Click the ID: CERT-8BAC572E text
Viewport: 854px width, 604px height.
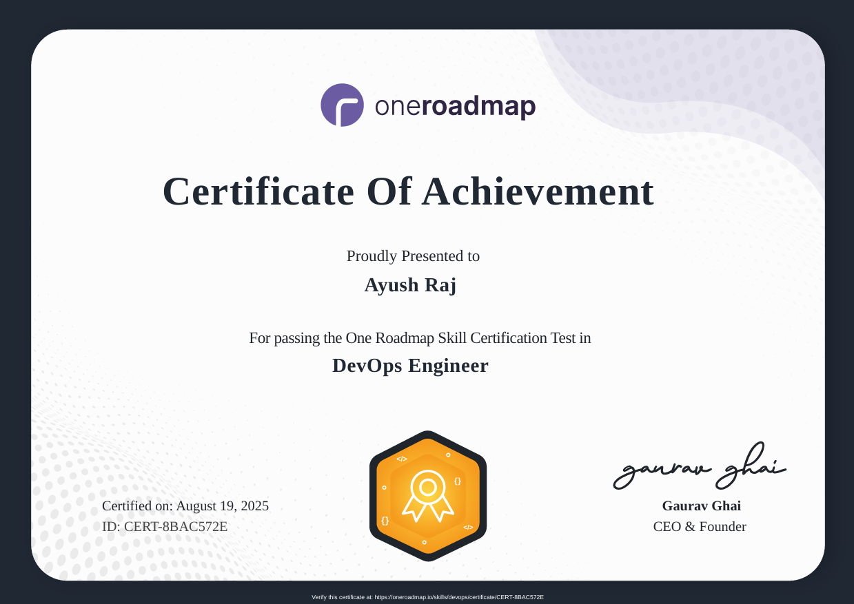pos(165,526)
